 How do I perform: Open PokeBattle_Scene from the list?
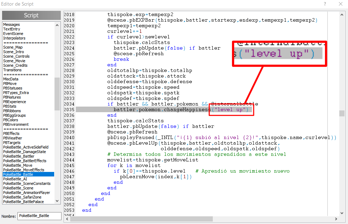tap(18, 188)
